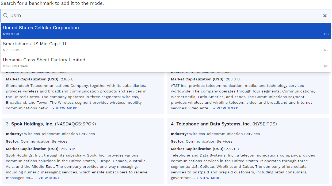Show more of Spok Holdings description
This screenshot has width=332, height=186.
click(x=47, y=178)
